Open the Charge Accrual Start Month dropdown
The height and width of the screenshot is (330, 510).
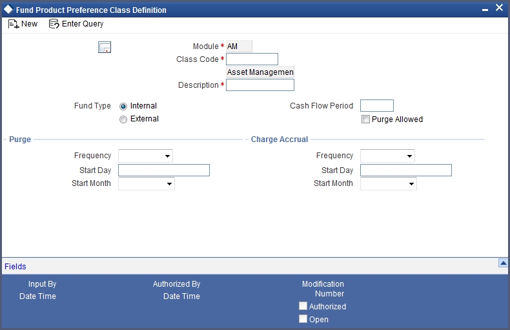[389, 184]
